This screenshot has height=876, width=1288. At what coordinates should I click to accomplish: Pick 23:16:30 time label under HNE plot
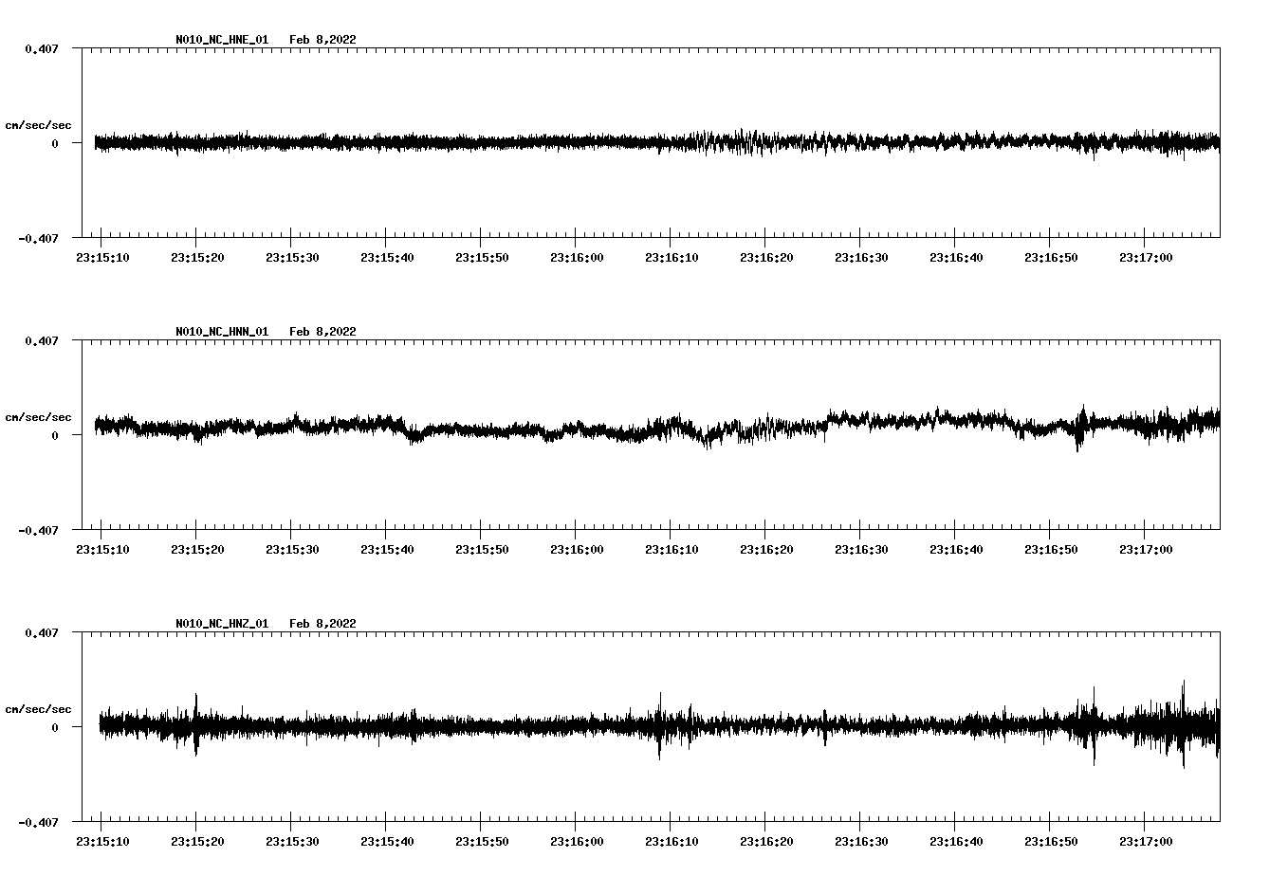861,258
